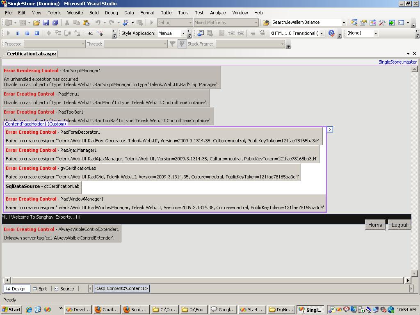The height and width of the screenshot is (315, 420).
Task: Click the Save All icon
Action: [x=55, y=23]
